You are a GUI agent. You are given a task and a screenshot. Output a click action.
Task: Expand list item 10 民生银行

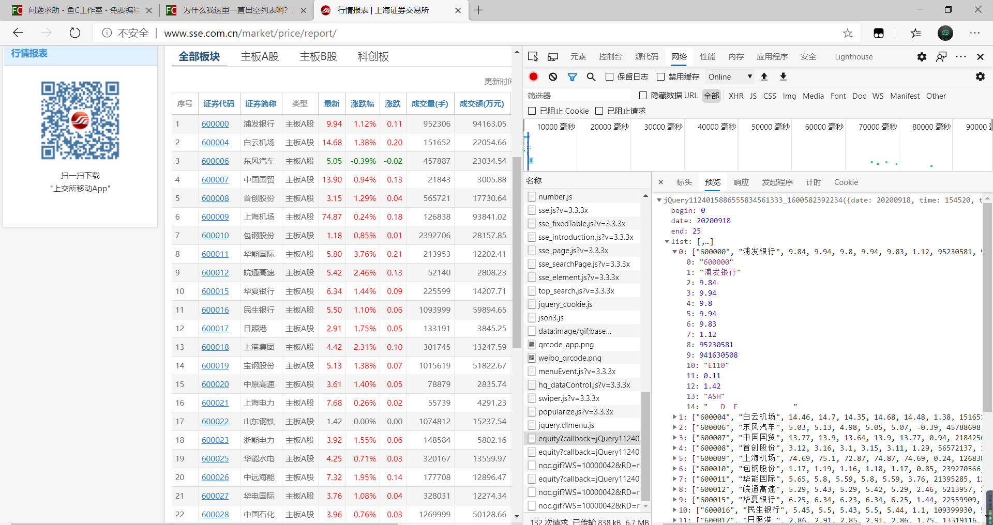click(674, 510)
